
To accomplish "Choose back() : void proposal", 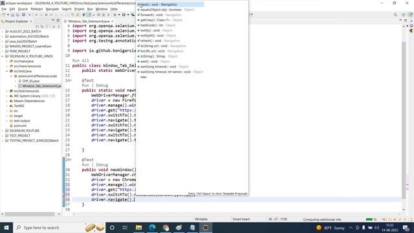I will (x=170, y=5).
